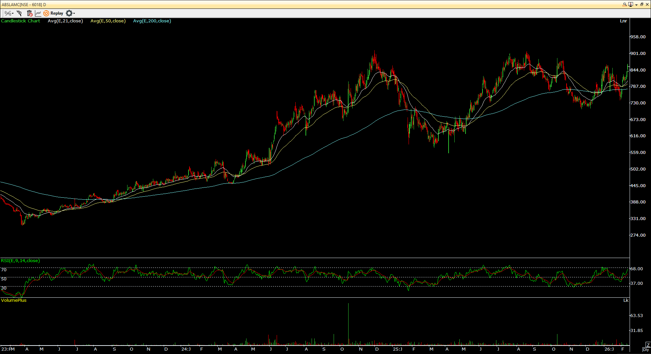This screenshot has height=354, width=651.
Task: Select the zoom magnifier tool
Action: coord(19,13)
